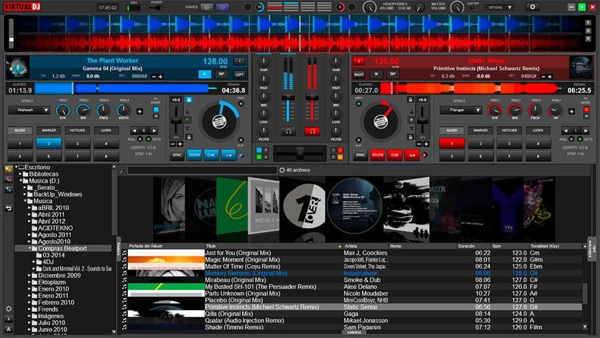Toggle left deck loop ROLL option
This screenshot has height=338, width=600.
(140, 139)
